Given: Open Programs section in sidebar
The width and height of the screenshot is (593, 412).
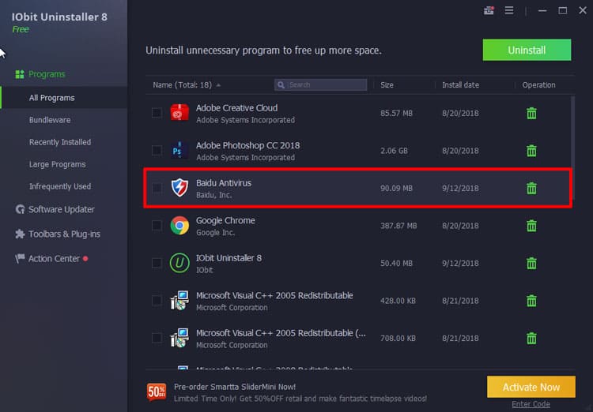Looking at the screenshot, I should coord(40,74).
